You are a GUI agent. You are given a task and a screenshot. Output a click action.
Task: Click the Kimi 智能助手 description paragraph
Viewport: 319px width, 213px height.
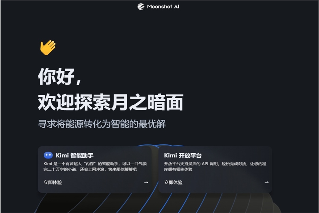pyautogui.click(x=95, y=166)
